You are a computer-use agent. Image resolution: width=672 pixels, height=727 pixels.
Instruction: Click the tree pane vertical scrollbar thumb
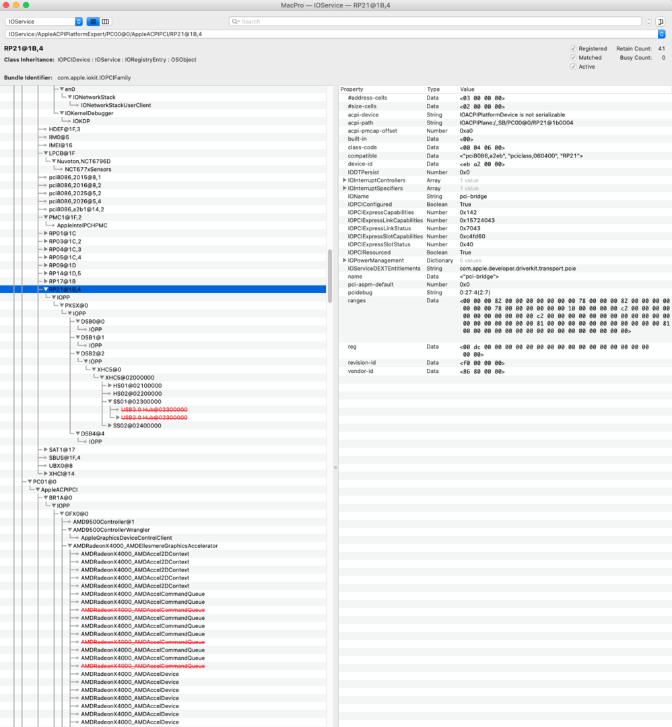point(330,276)
